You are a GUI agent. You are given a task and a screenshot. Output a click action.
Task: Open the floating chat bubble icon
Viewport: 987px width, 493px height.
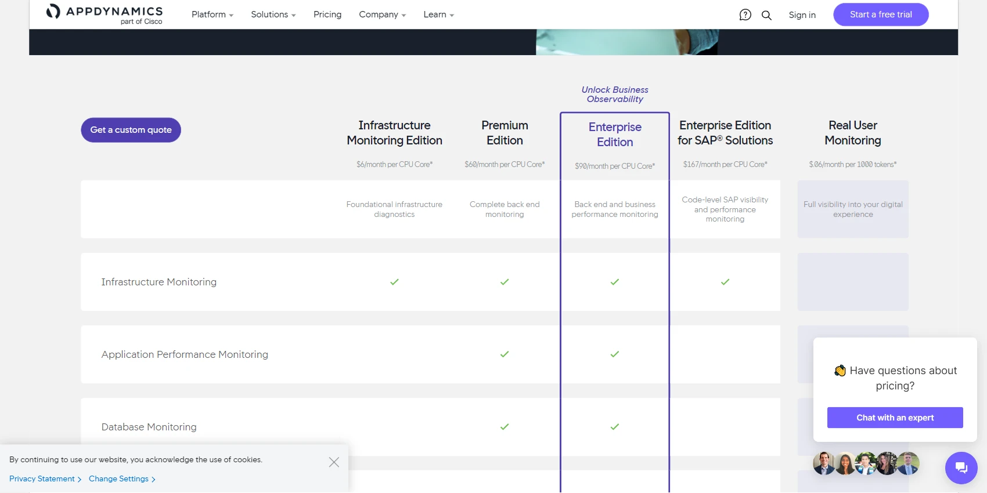point(961,467)
